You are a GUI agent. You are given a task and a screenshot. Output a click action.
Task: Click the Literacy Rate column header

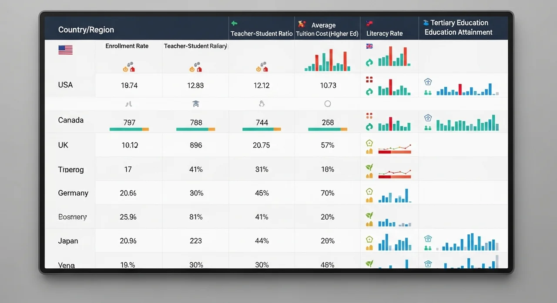coord(384,33)
